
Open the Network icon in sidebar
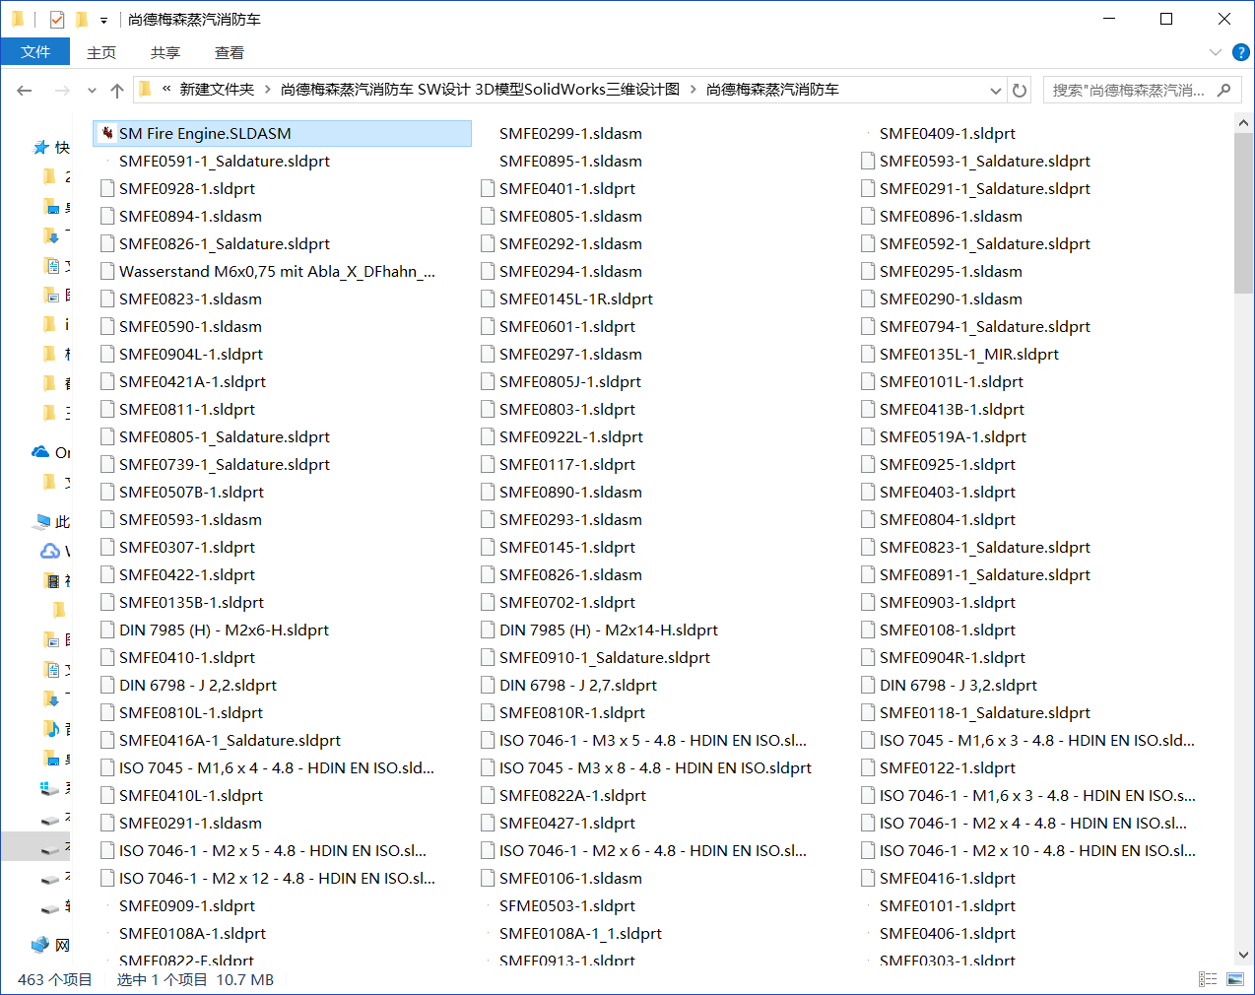(40, 945)
